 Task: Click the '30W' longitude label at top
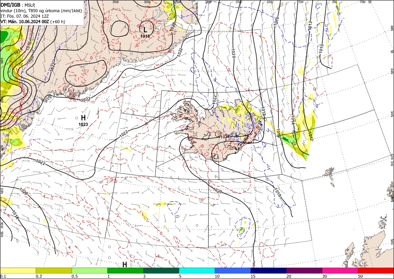147,2
